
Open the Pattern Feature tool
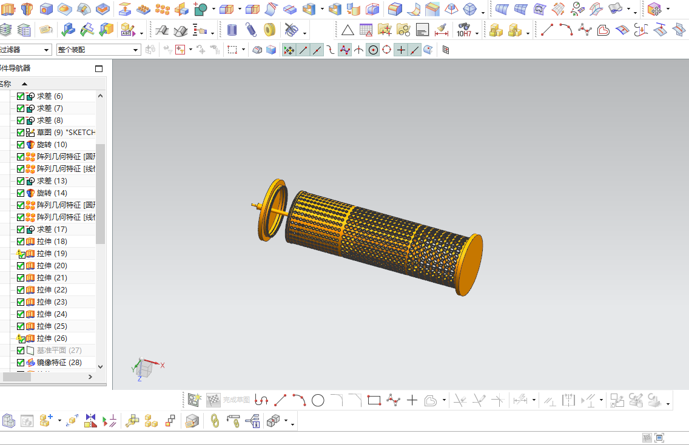coord(143,8)
